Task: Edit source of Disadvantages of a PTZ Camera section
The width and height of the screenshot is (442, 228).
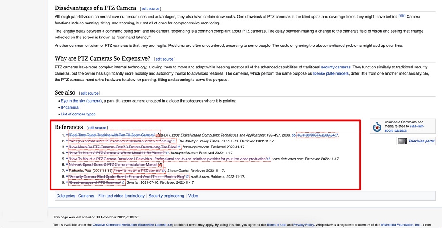Action: 151,9
